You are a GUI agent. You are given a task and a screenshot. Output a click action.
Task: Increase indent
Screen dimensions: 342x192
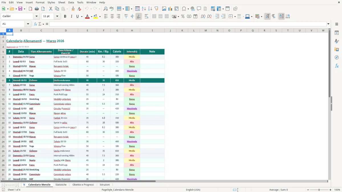click(217, 16)
